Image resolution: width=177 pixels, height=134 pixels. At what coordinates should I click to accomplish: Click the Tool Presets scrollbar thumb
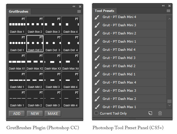(169, 101)
